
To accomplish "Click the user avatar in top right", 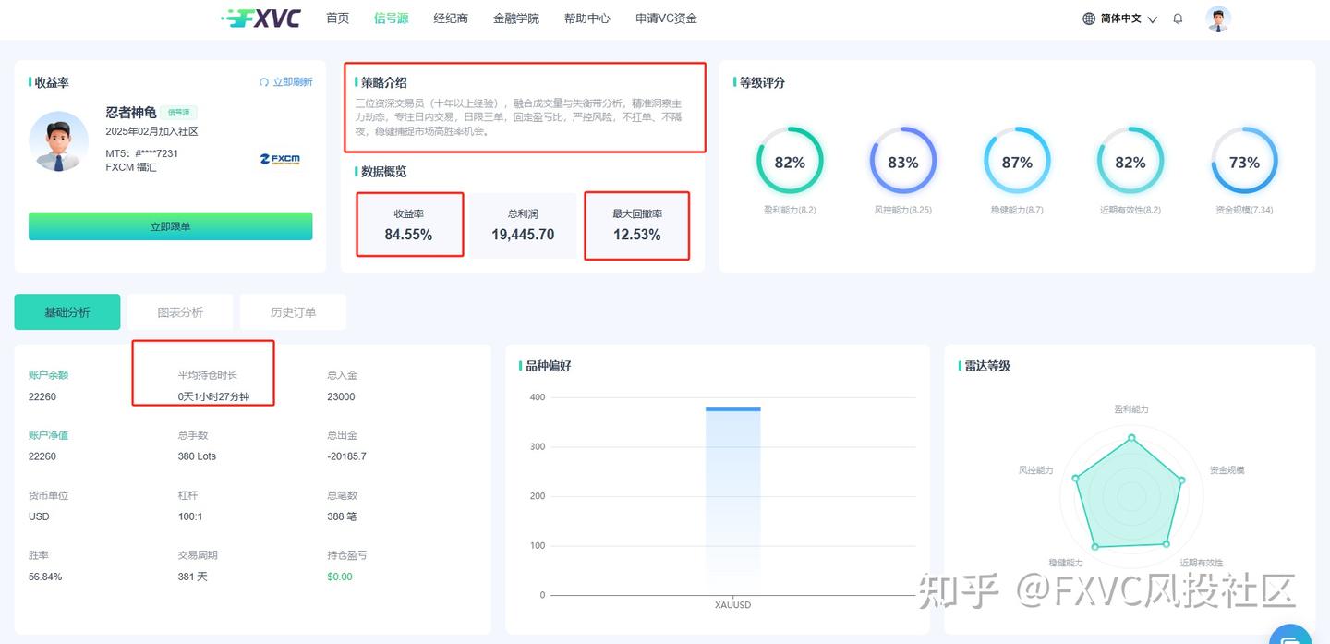I will [1217, 18].
